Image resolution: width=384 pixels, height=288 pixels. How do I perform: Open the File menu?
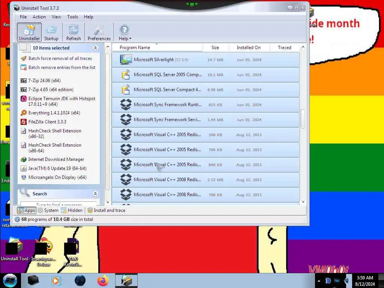(23, 17)
